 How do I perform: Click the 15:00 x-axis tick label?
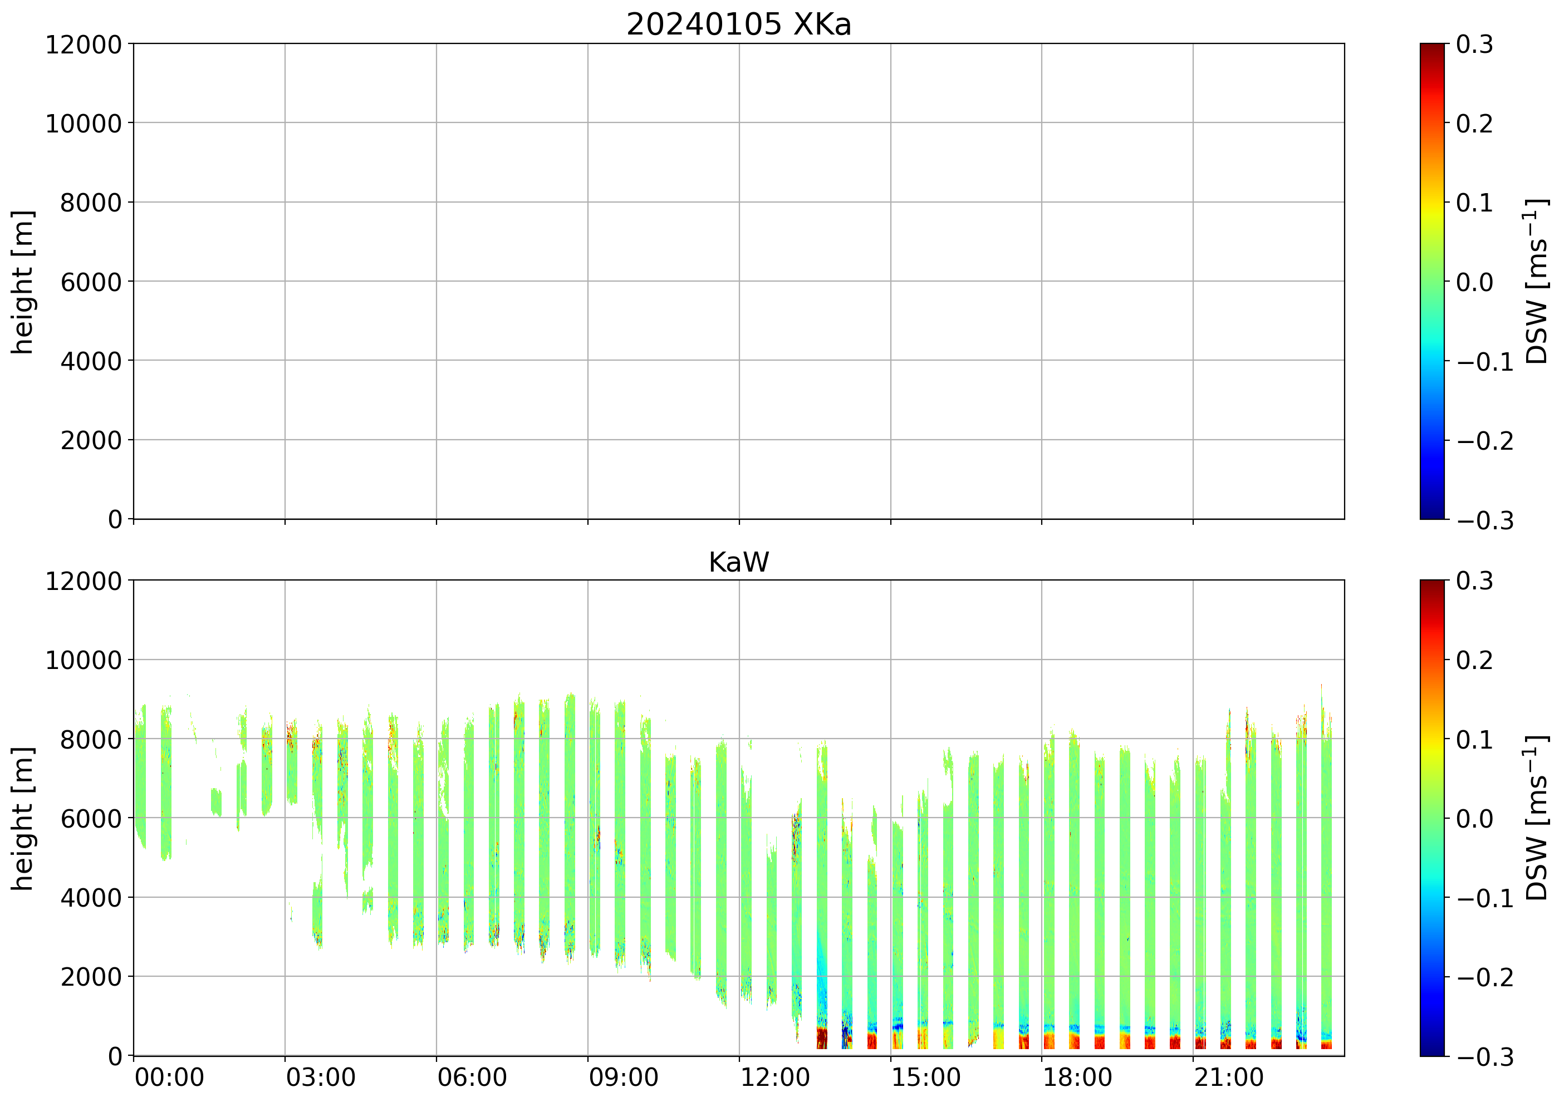(x=926, y=1078)
